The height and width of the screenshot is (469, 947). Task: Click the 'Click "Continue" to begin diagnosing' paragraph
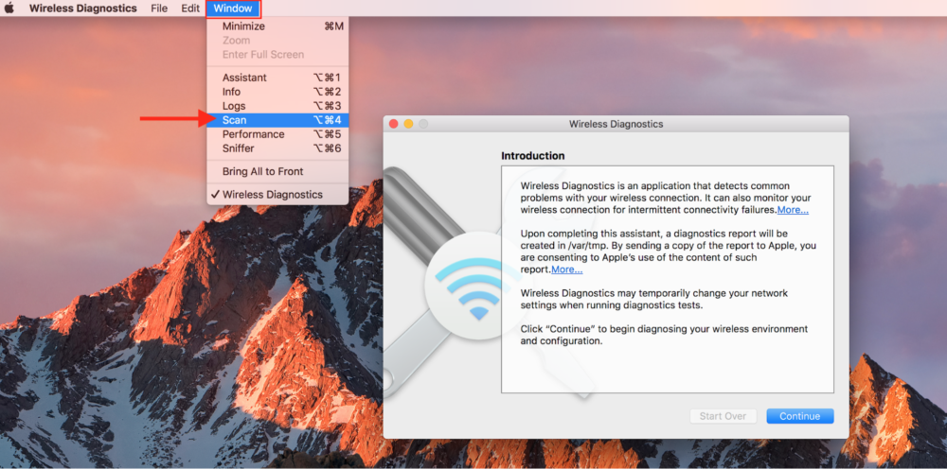[665, 335]
